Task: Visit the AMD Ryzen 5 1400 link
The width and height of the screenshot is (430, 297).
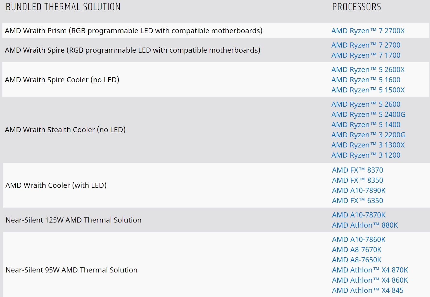Action: pos(366,125)
